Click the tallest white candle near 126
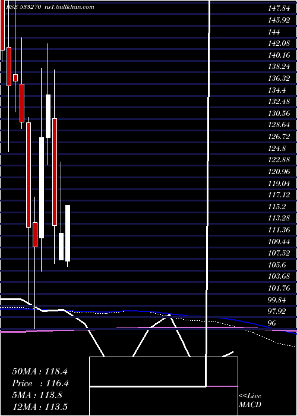 [x=42, y=188]
